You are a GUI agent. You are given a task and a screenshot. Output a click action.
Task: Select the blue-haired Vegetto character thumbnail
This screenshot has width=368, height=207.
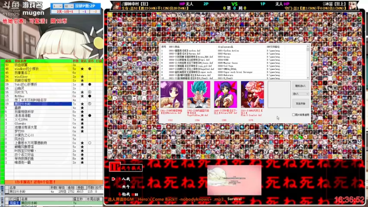(199, 95)
